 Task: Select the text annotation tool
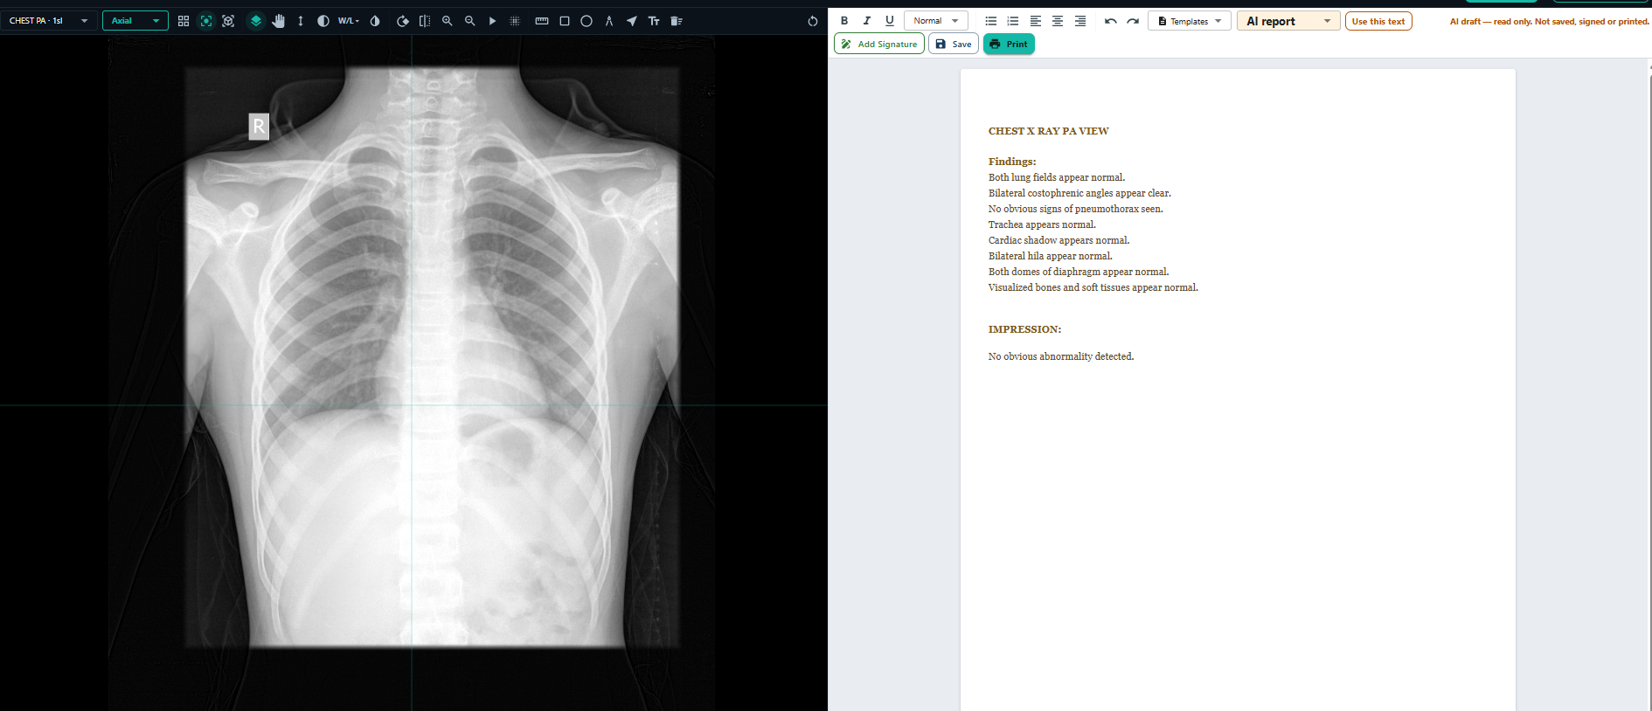[654, 21]
